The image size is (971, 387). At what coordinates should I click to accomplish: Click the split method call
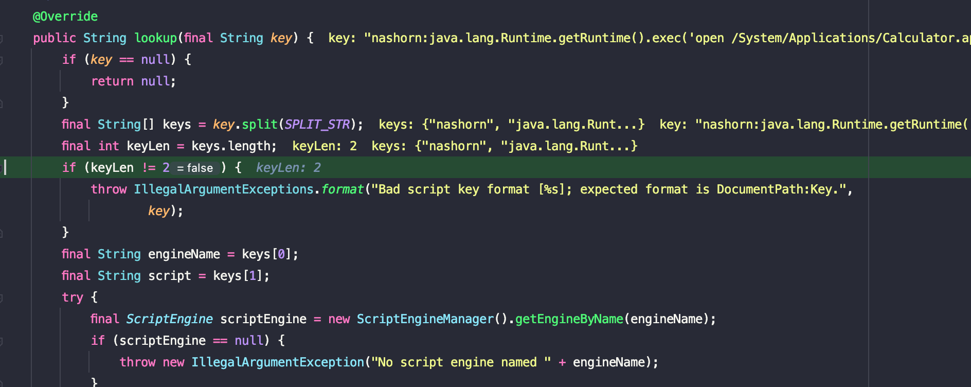(260, 125)
